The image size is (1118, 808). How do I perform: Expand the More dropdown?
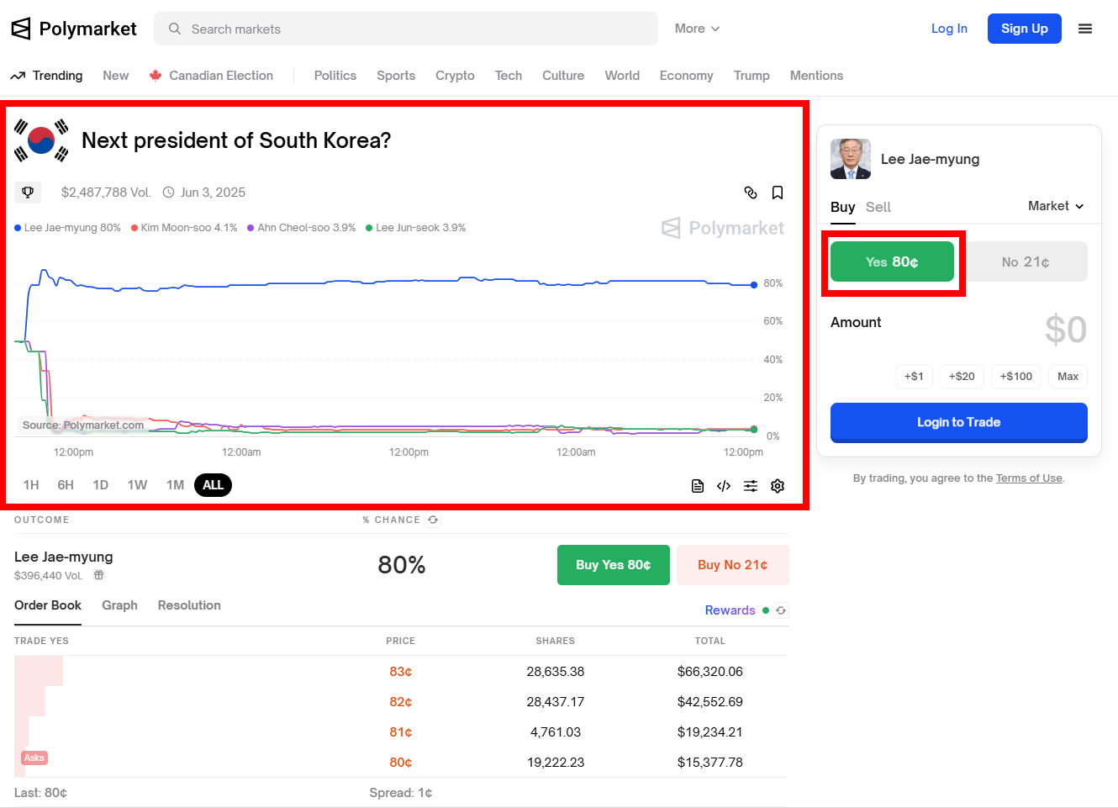click(697, 29)
